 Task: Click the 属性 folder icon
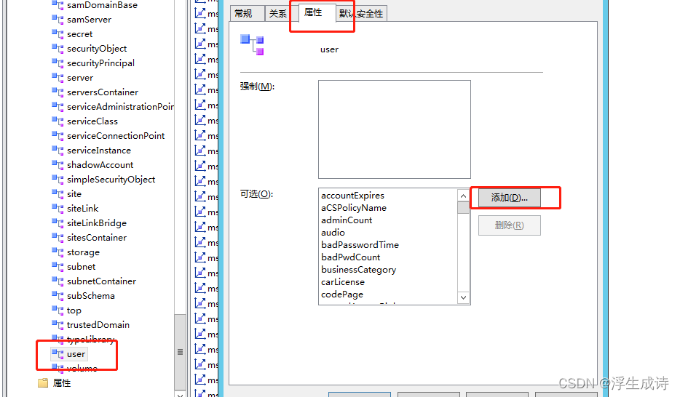coord(43,382)
